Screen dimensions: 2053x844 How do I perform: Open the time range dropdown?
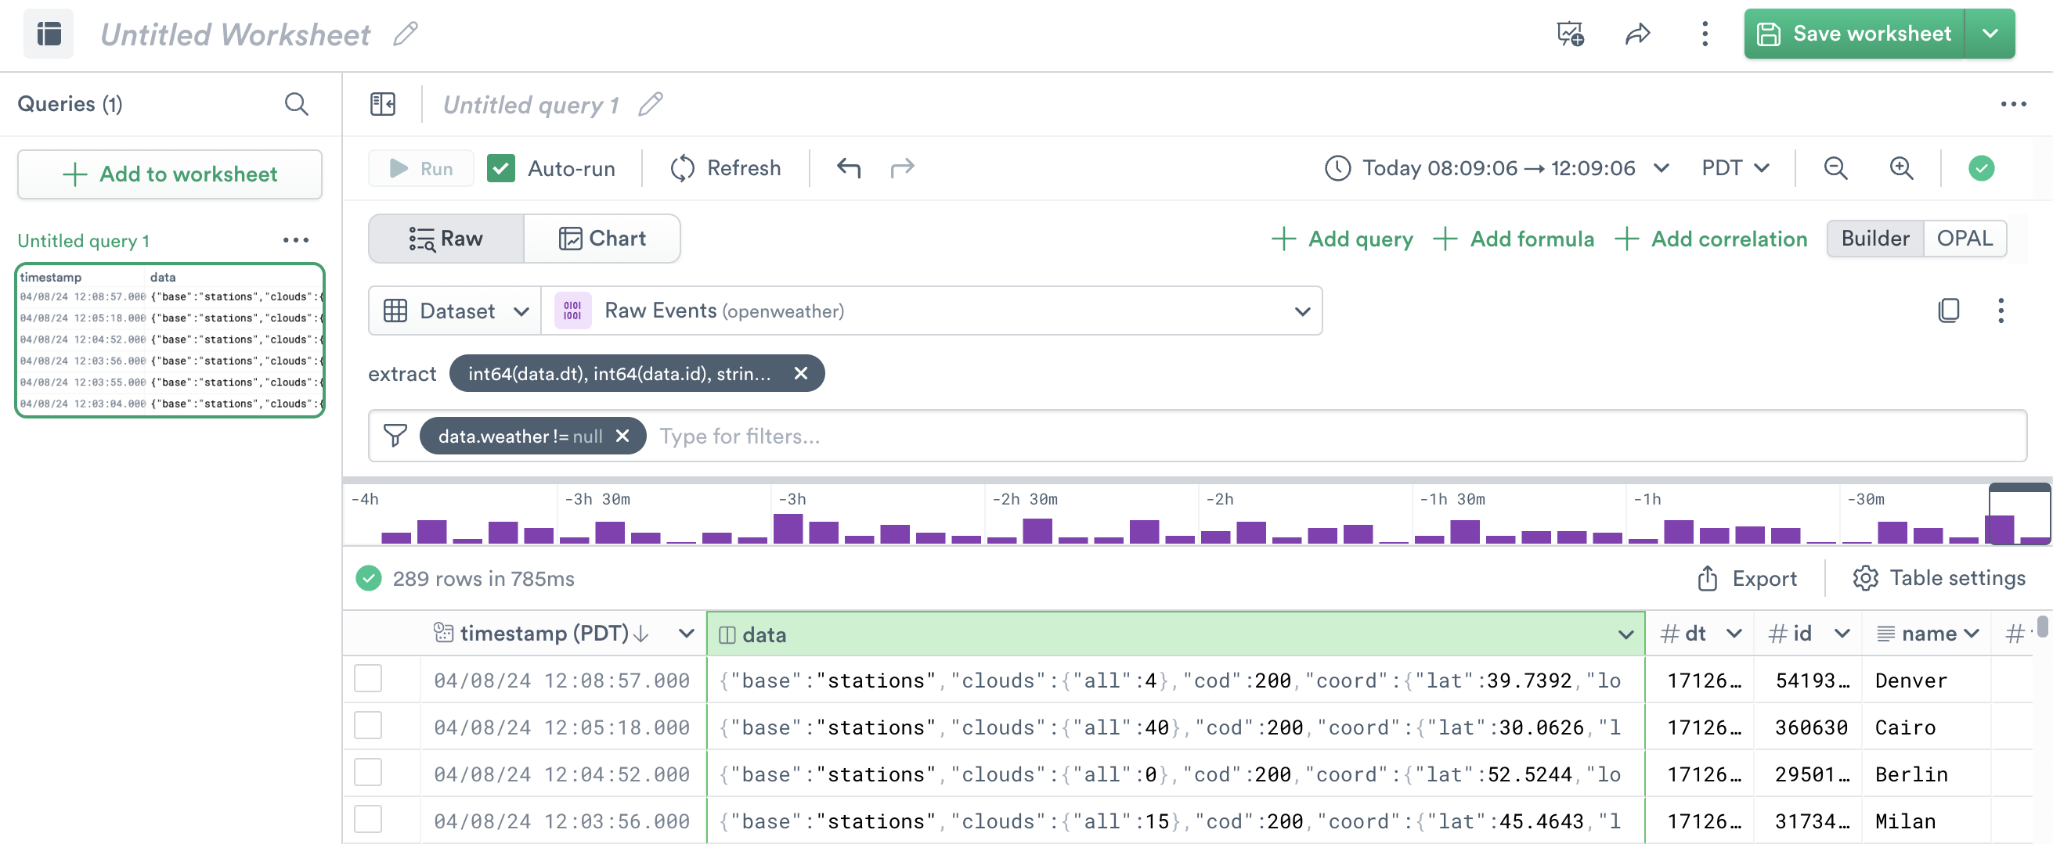click(x=1662, y=168)
